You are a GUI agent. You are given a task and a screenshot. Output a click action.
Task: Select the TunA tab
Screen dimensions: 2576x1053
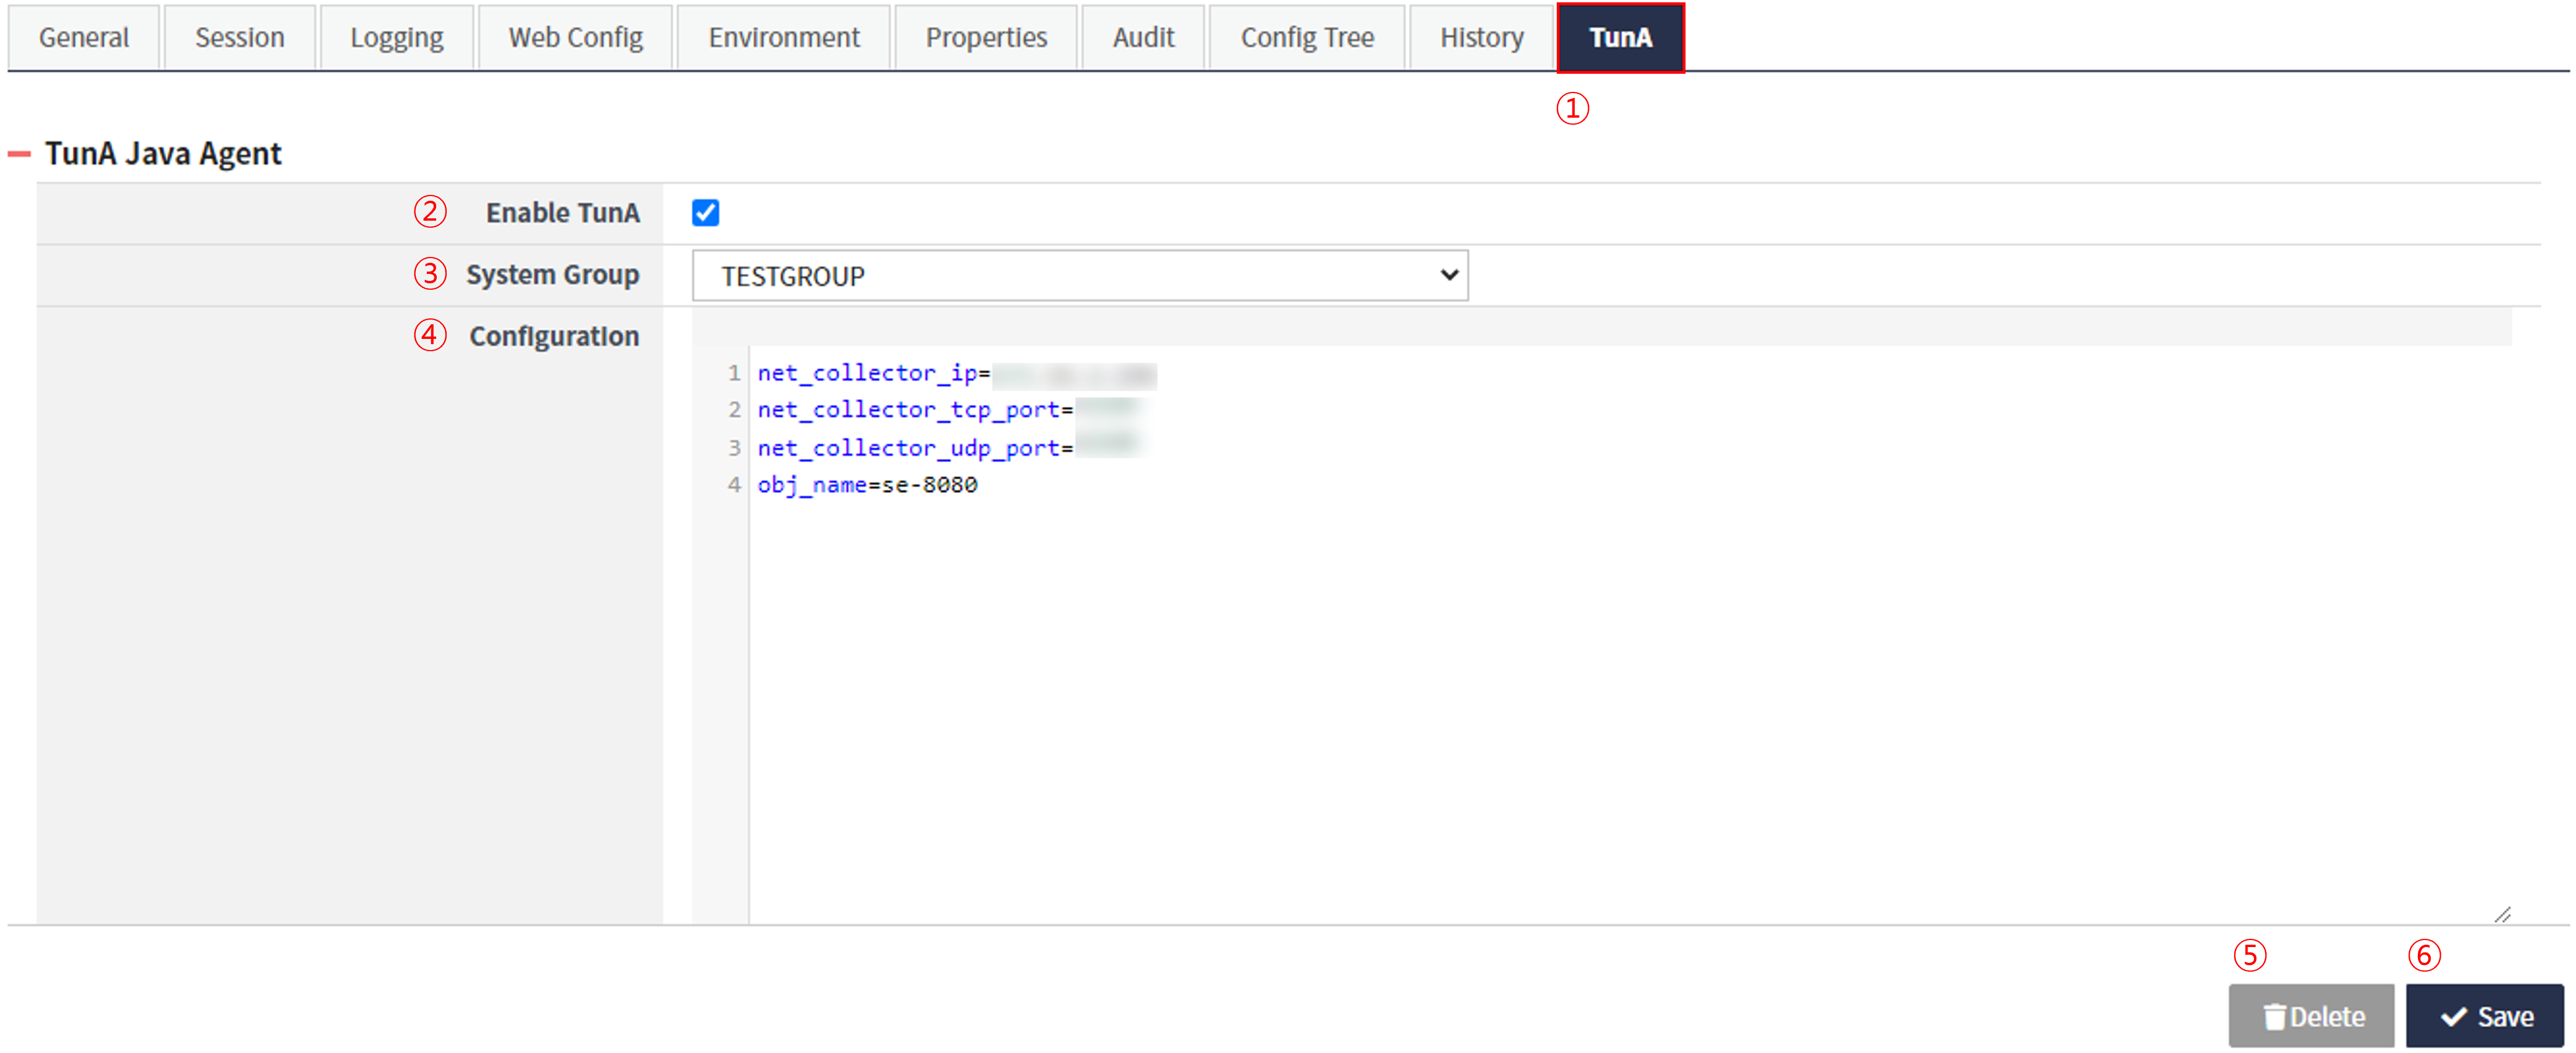coord(1620,38)
